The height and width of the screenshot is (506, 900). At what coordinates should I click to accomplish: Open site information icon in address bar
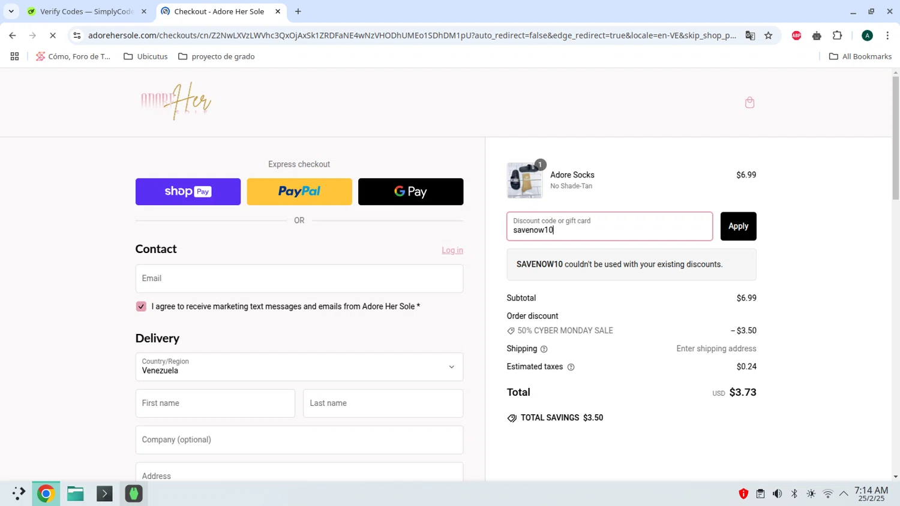click(x=77, y=35)
